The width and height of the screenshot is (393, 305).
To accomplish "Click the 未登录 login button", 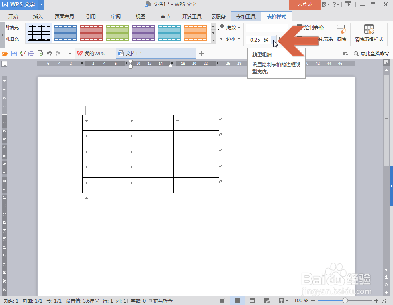I will click(304, 4).
